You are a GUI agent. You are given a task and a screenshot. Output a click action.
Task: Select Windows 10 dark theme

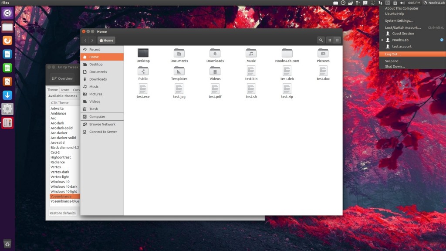[65, 187]
